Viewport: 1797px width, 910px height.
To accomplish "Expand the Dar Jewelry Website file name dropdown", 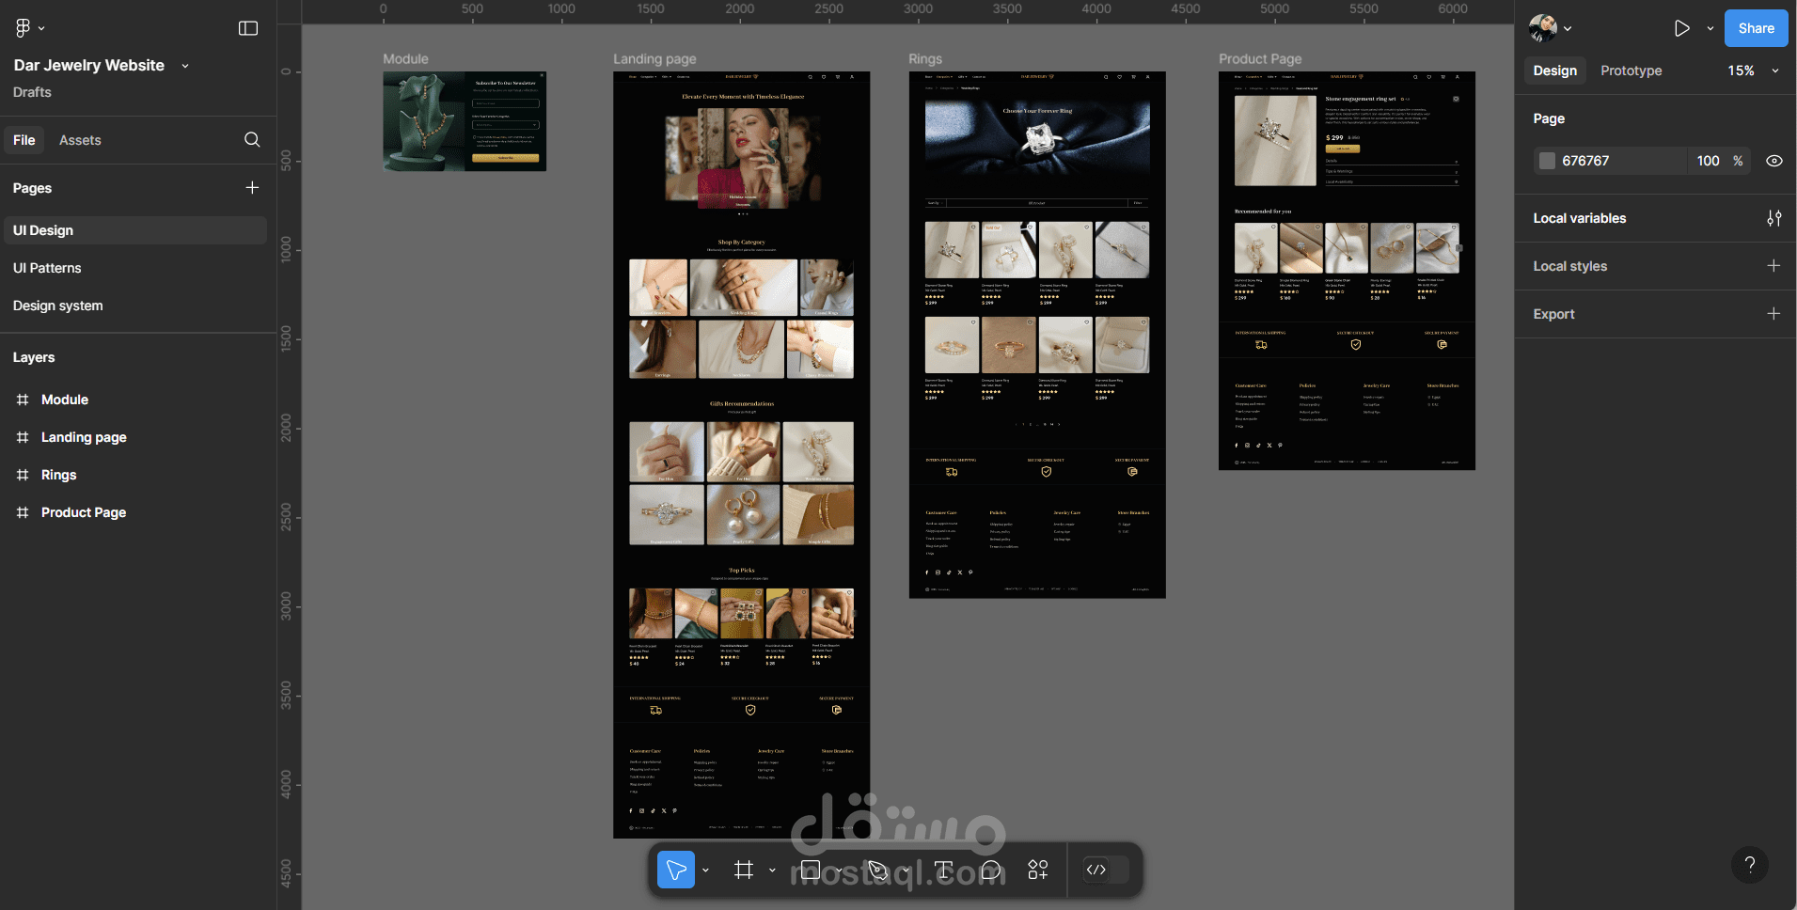I will 185,66.
